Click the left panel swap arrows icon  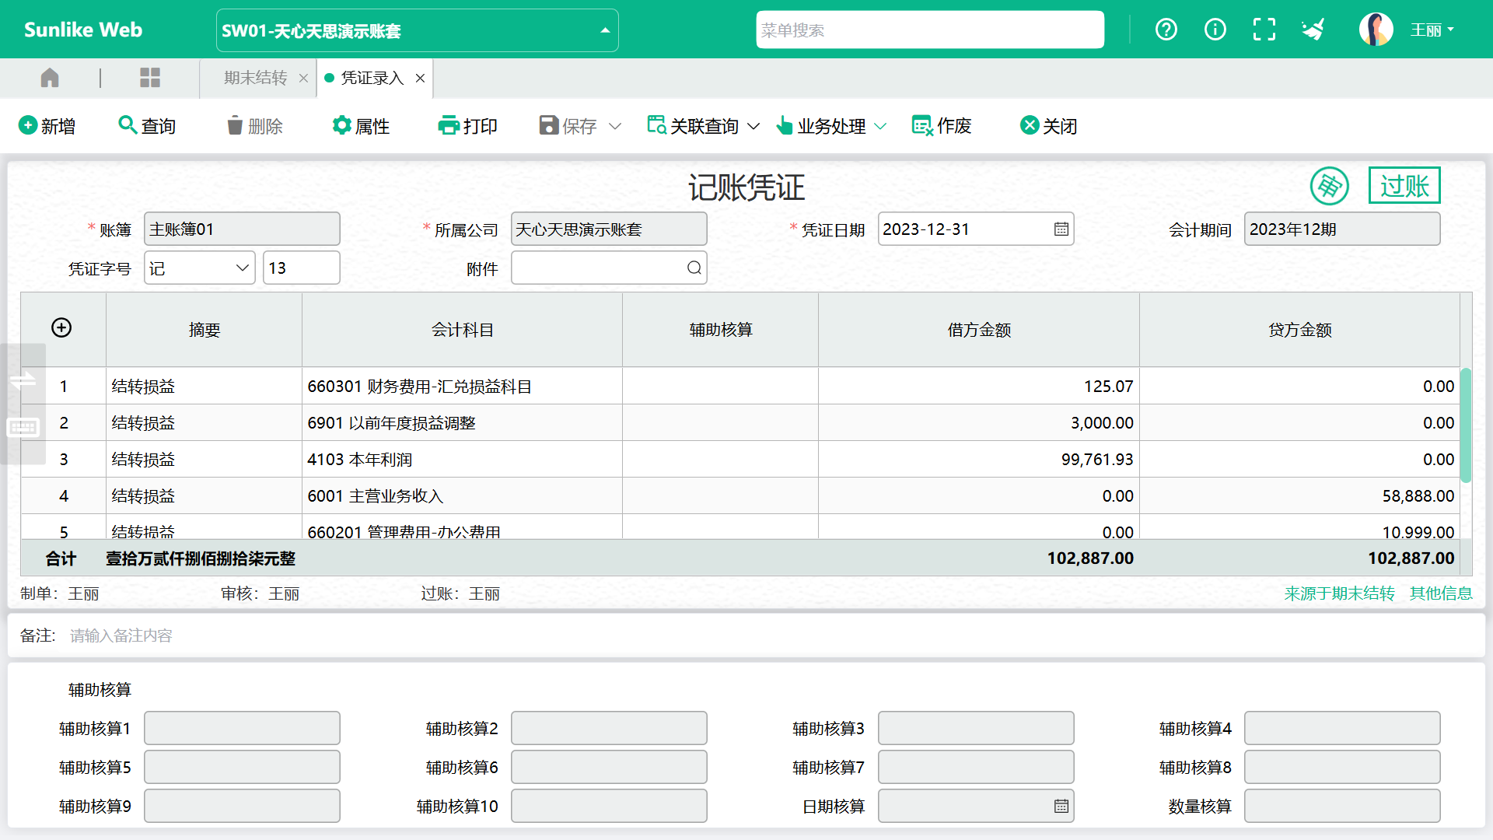(x=23, y=380)
